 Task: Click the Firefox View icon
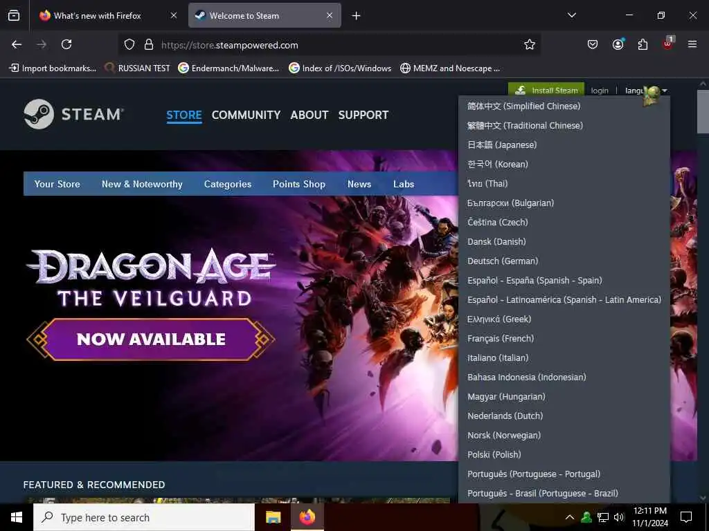(x=14, y=15)
